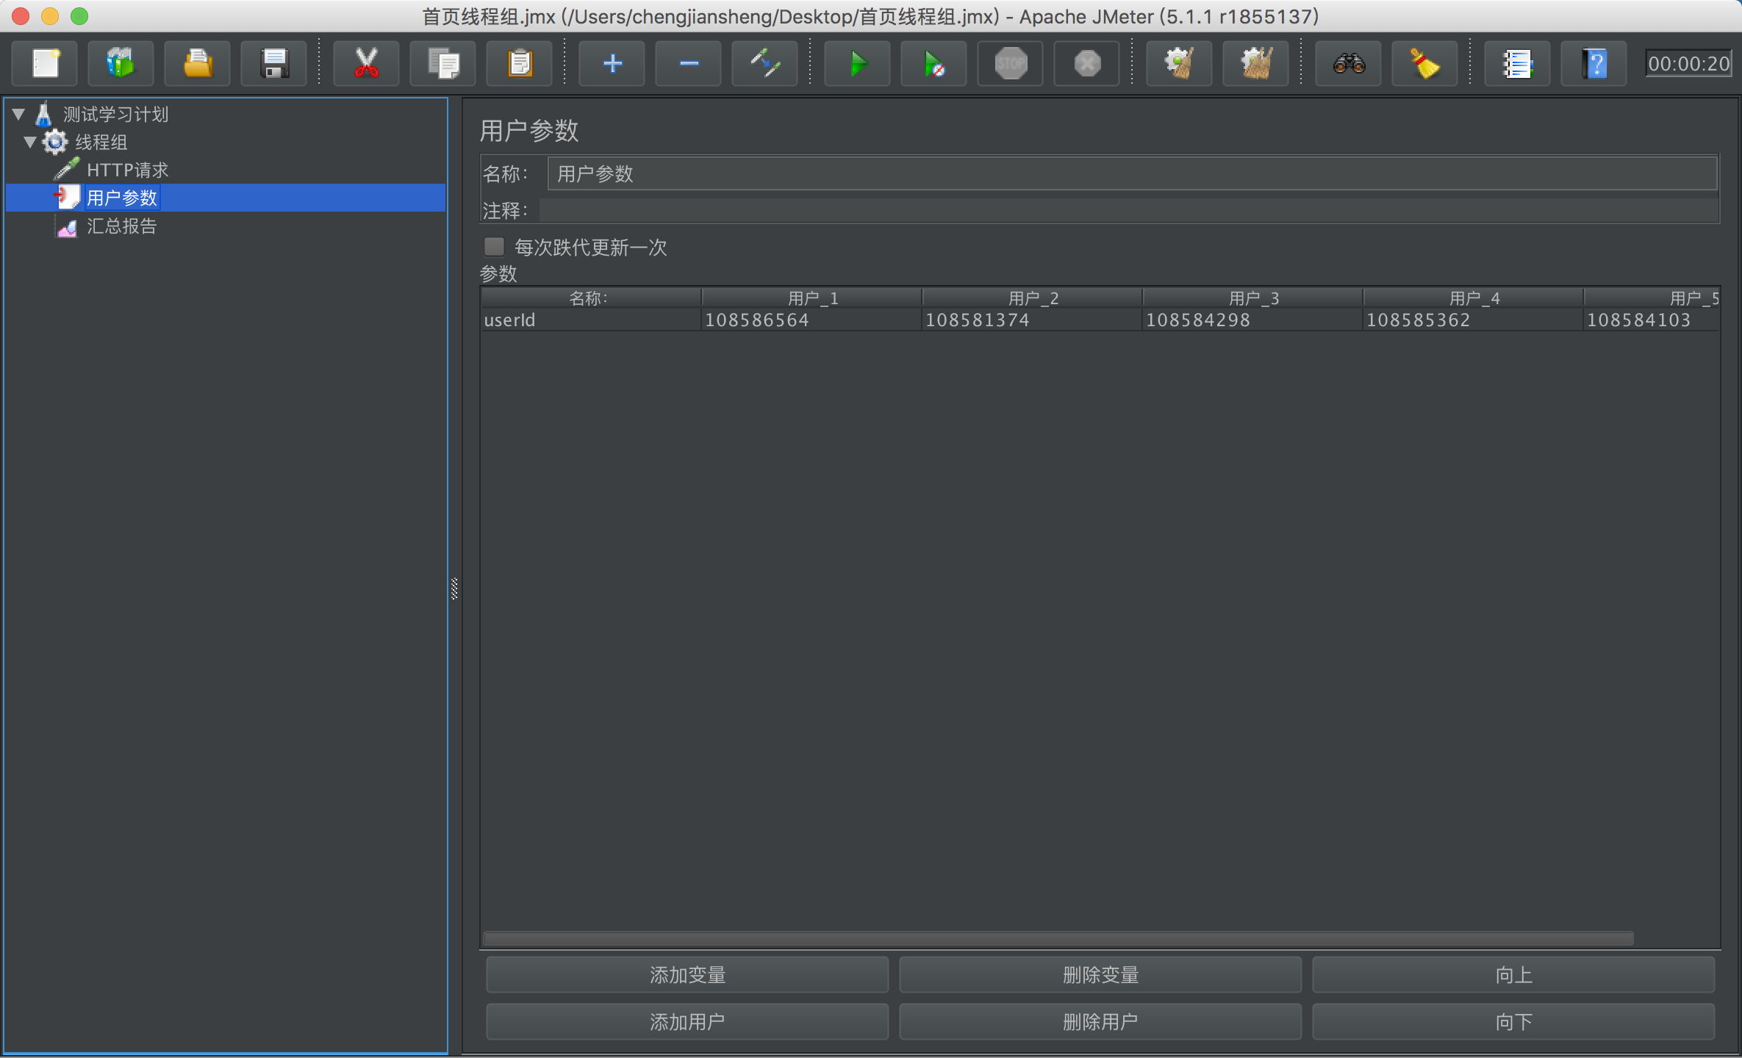Click the Toggle enable/disable icon
1742x1058 pixels.
pyautogui.click(x=765, y=64)
